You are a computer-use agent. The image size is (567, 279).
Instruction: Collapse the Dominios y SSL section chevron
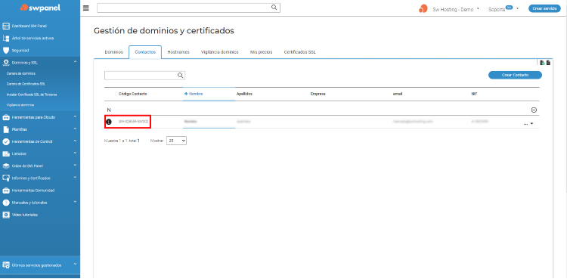[75, 62]
